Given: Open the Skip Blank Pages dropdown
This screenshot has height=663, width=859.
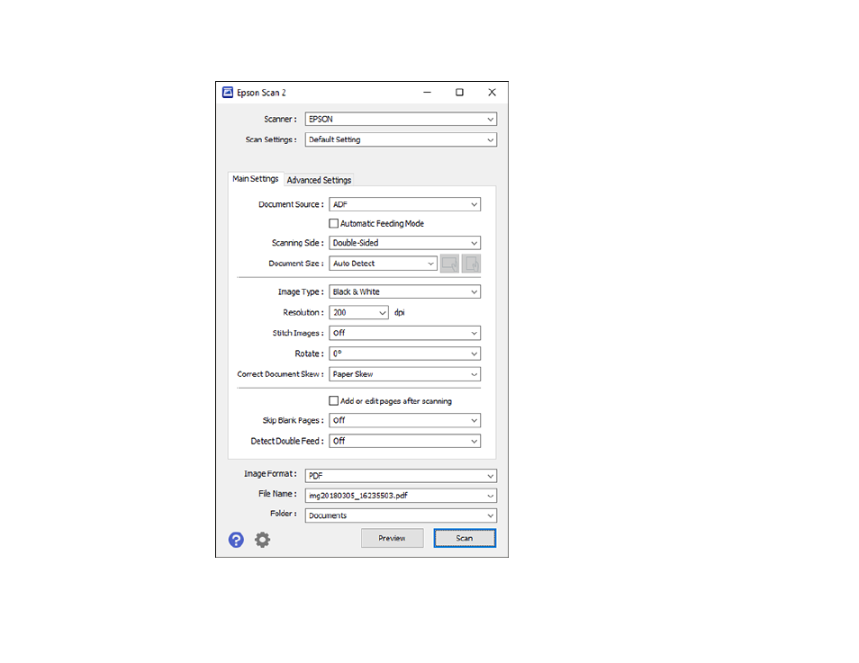Looking at the screenshot, I should 405,420.
